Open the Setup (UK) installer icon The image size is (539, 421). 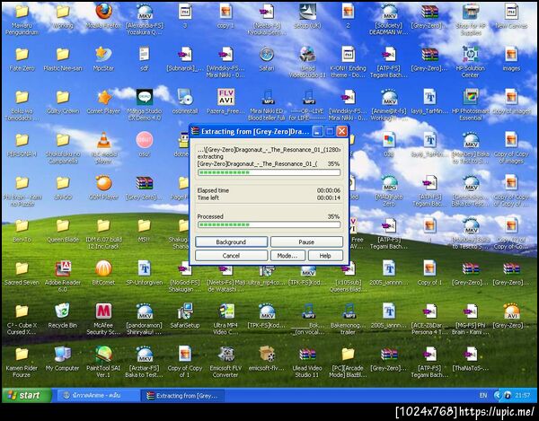pyautogui.click(x=307, y=12)
